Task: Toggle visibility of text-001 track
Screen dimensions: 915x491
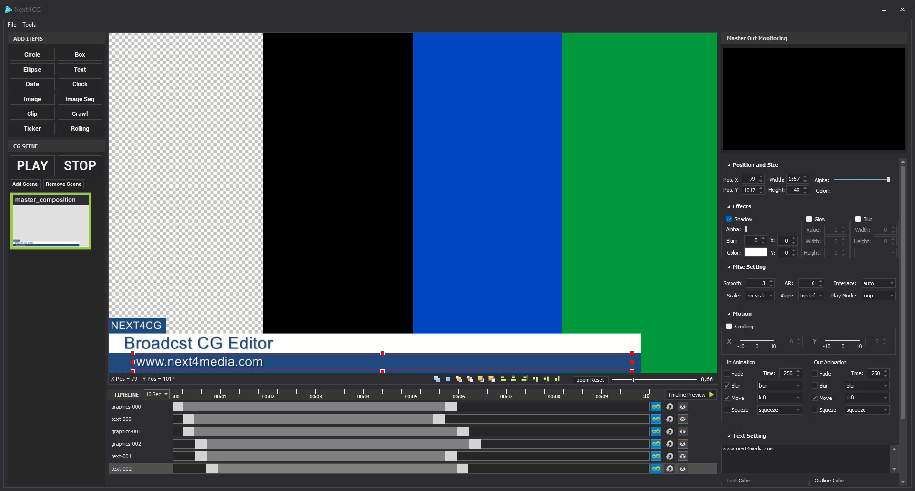Action: click(683, 457)
